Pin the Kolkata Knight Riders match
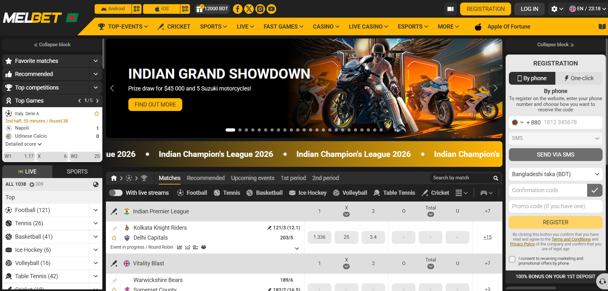This screenshot has height=291, width=608. pos(114,229)
